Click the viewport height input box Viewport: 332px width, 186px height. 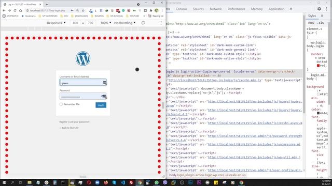pos(90,23)
